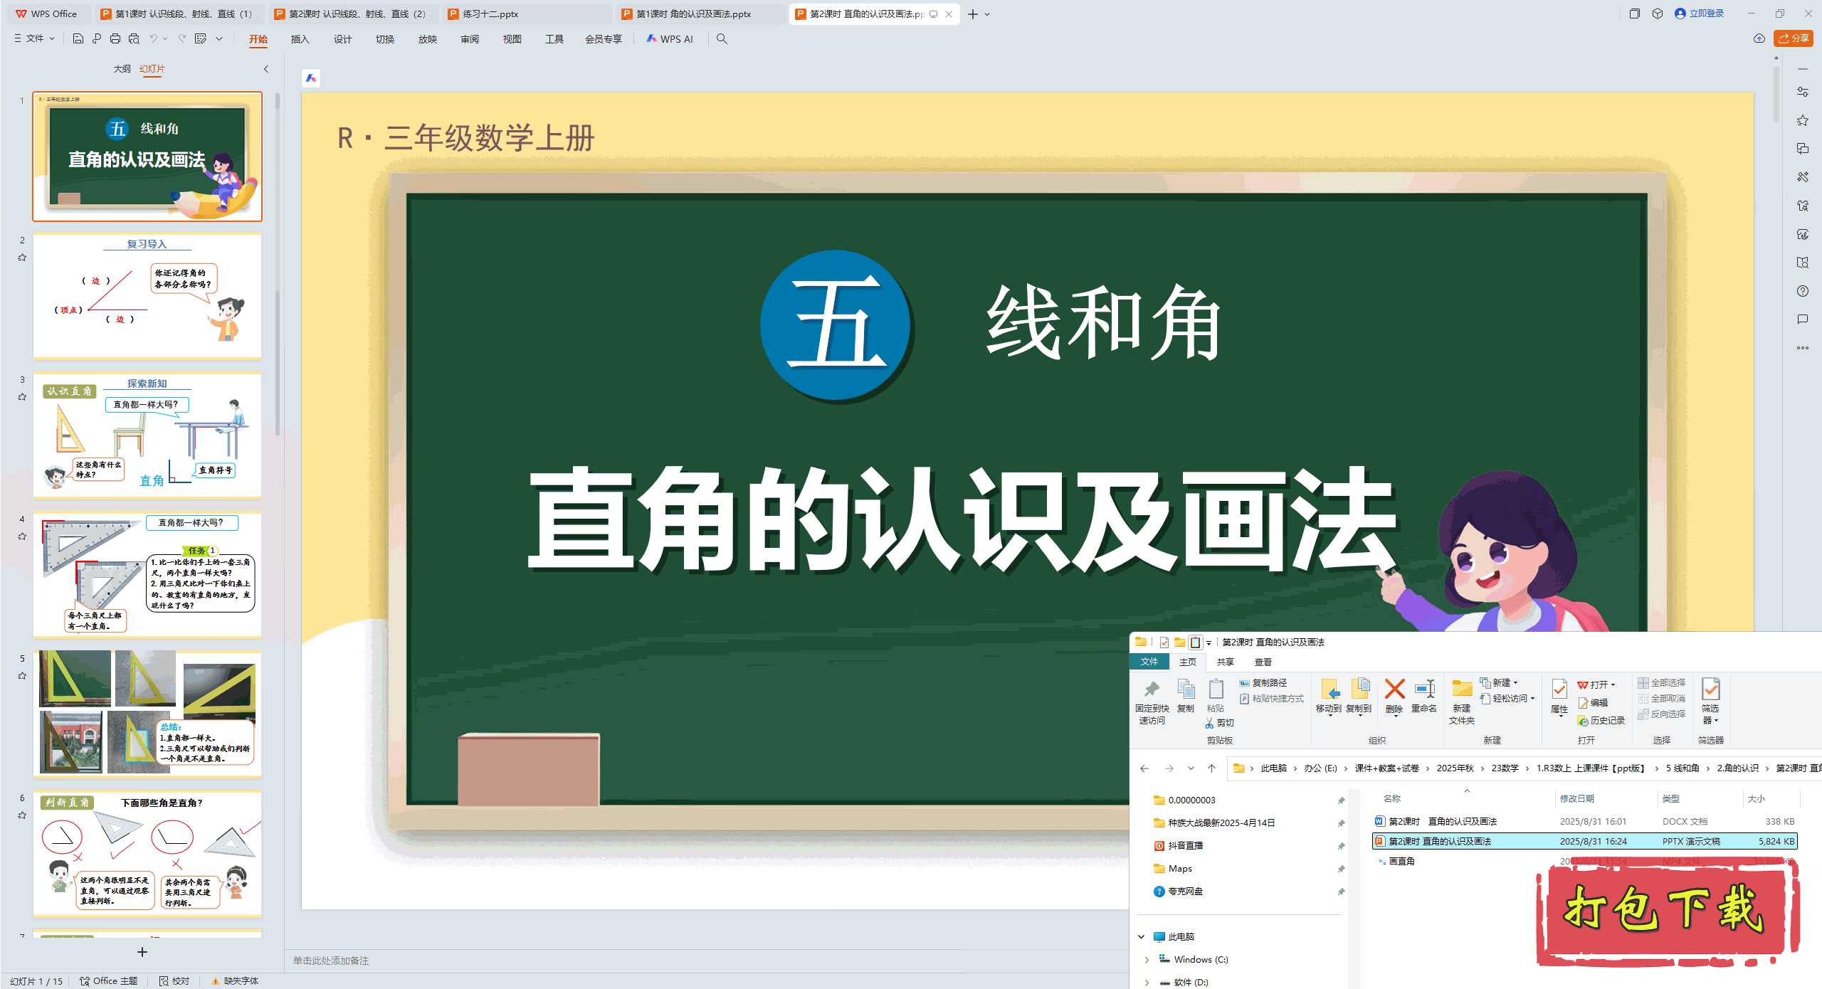Open the comment bubble icon in right sidebar
Viewport: 1822px width, 989px height.
pyautogui.click(x=1803, y=319)
